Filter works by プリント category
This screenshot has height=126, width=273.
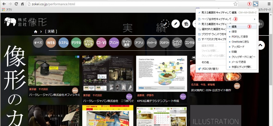point(114,43)
